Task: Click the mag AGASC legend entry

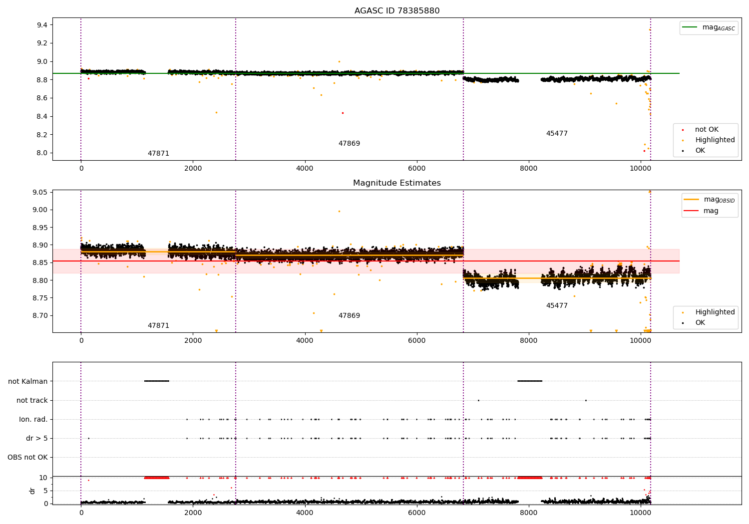Action: pos(709,27)
